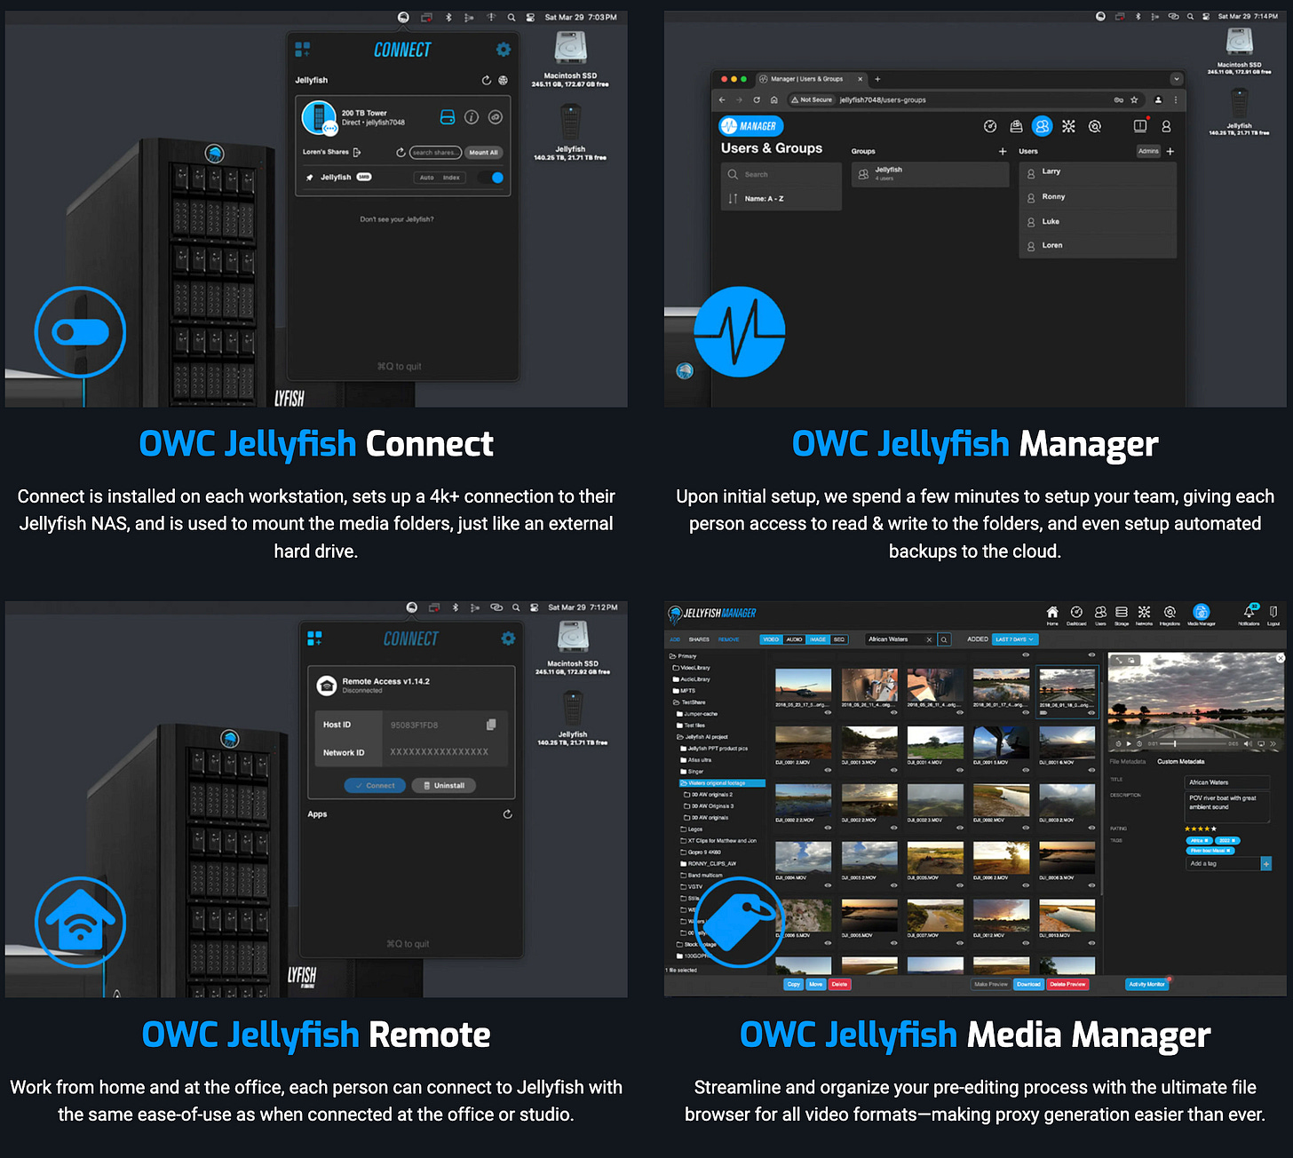Select the SHARES tab in Media Manager
The height and width of the screenshot is (1158, 1293).
699,639
